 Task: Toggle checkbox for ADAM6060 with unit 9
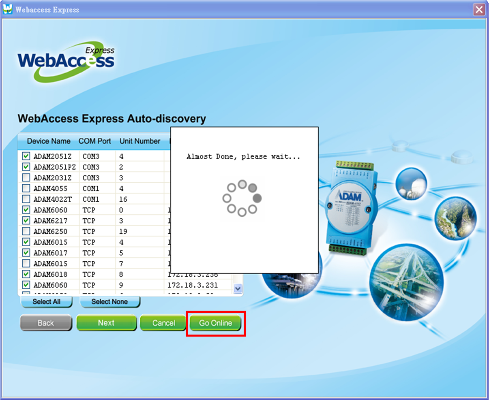coord(26,285)
